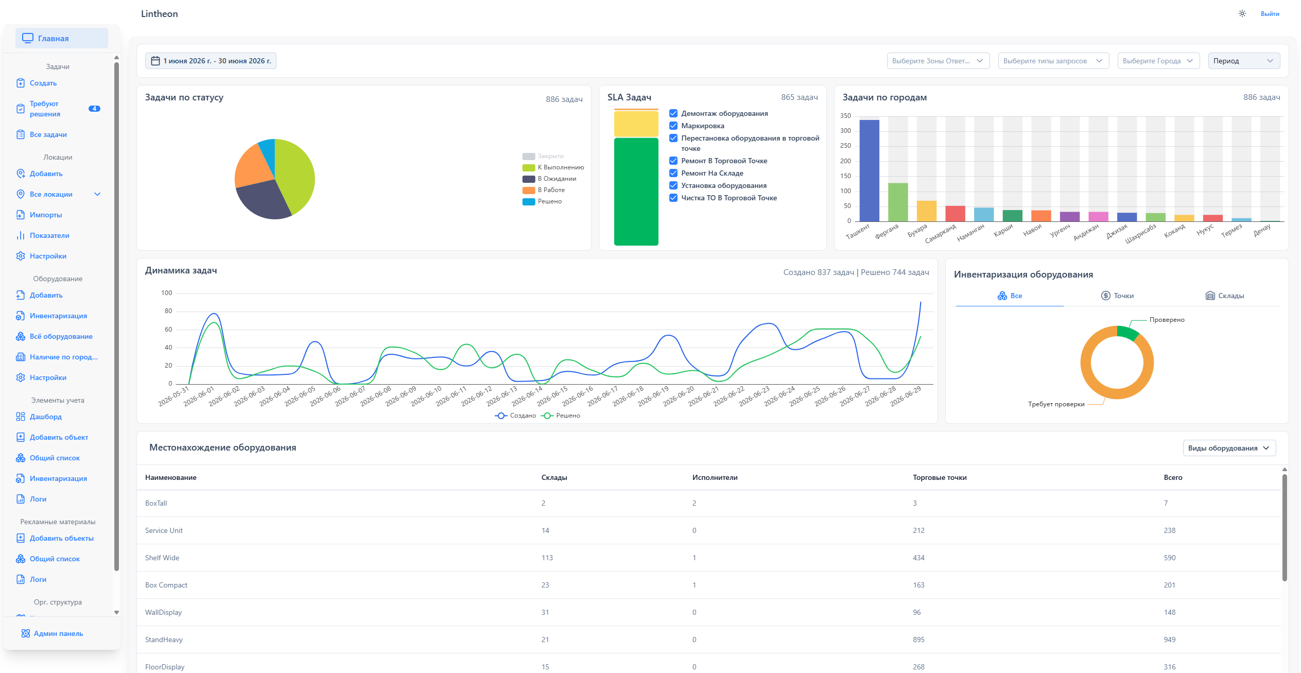Uncheck Ремонт На Складе checkbox
The image size is (1301, 673).
tap(673, 173)
